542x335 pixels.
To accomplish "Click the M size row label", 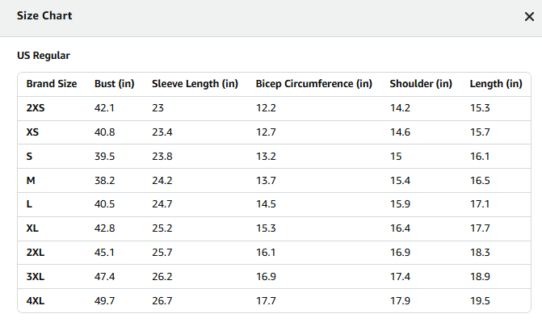I will (31, 181).
